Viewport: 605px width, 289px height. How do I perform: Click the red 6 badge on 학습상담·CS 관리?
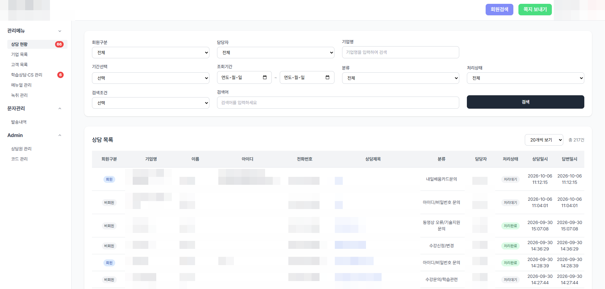[60, 75]
